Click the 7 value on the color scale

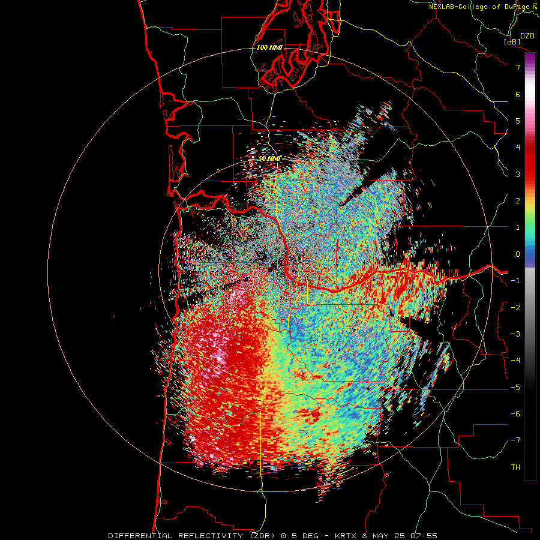(x=518, y=67)
